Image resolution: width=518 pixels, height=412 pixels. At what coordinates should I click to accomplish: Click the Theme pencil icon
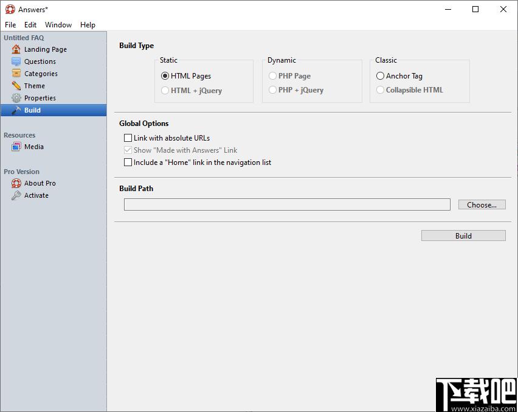pos(16,86)
